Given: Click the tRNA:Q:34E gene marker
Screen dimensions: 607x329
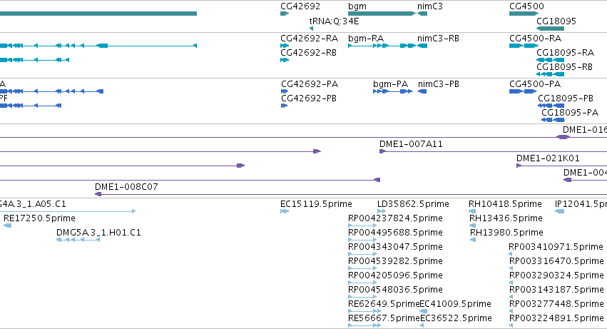Looking at the screenshot, I should tap(311, 29).
